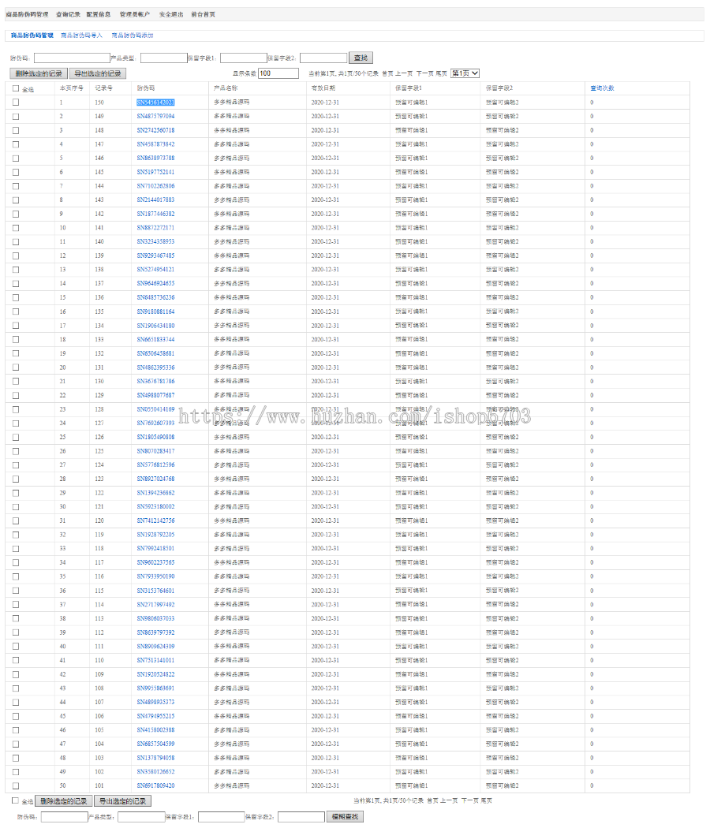Open the 配置信息 menu
The height and width of the screenshot is (828, 710).
pos(99,14)
